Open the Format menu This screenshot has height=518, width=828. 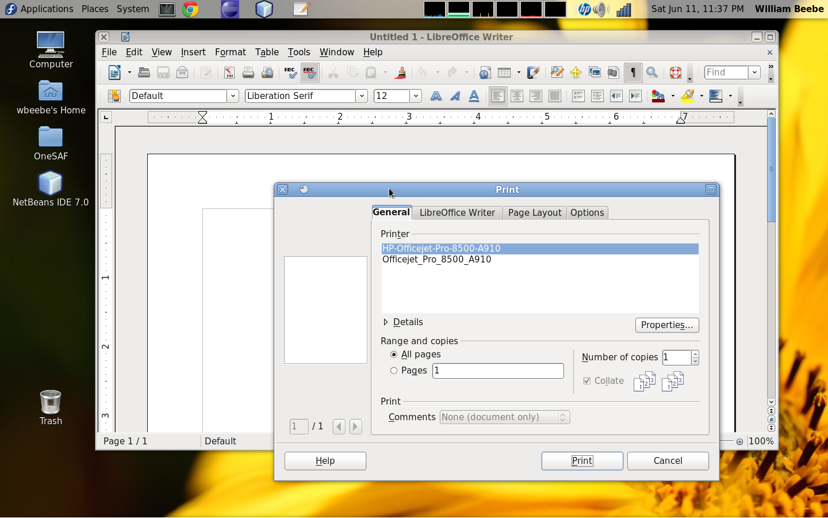[230, 52]
